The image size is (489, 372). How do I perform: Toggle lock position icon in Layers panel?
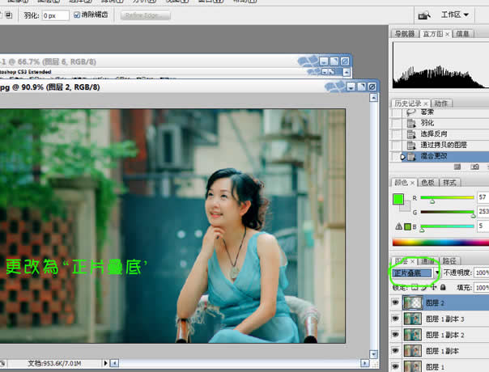tap(433, 287)
